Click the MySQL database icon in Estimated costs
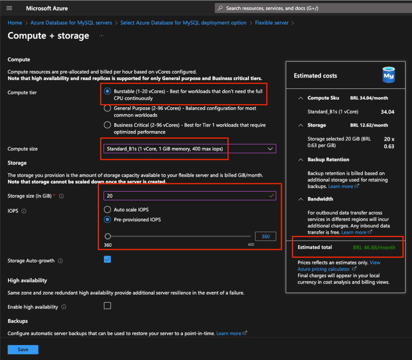The width and height of the screenshot is (412, 360). click(x=388, y=75)
